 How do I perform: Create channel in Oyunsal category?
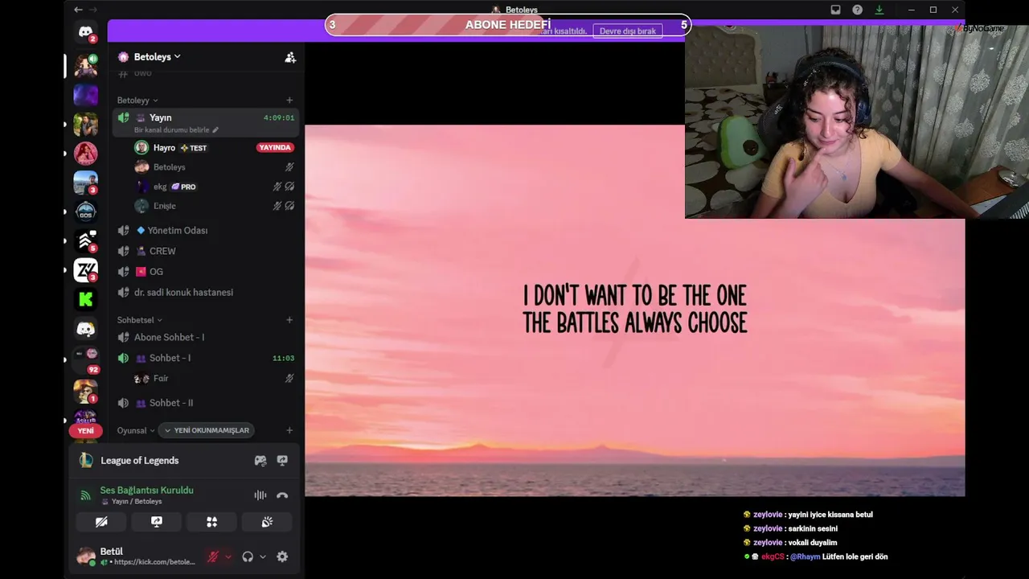tap(289, 430)
